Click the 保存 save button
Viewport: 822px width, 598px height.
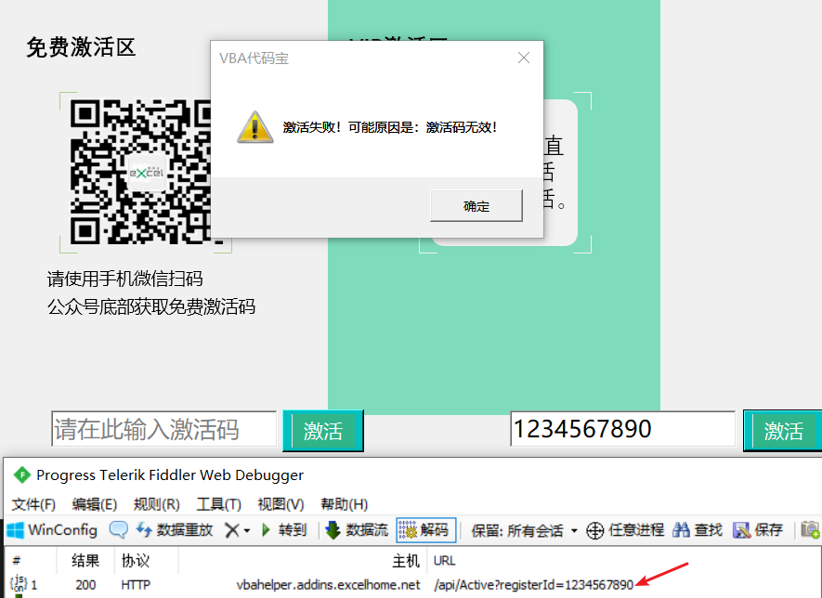click(x=758, y=530)
